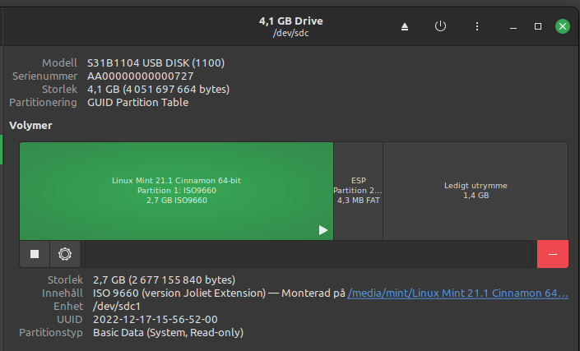Viewport: 580px width, 351px height.
Task: Open the /media/mint mount point link
Action: point(457,293)
